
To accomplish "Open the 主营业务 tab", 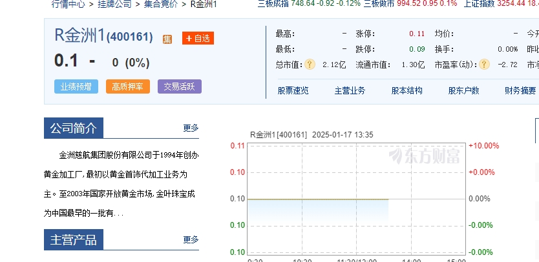I will (x=350, y=90).
